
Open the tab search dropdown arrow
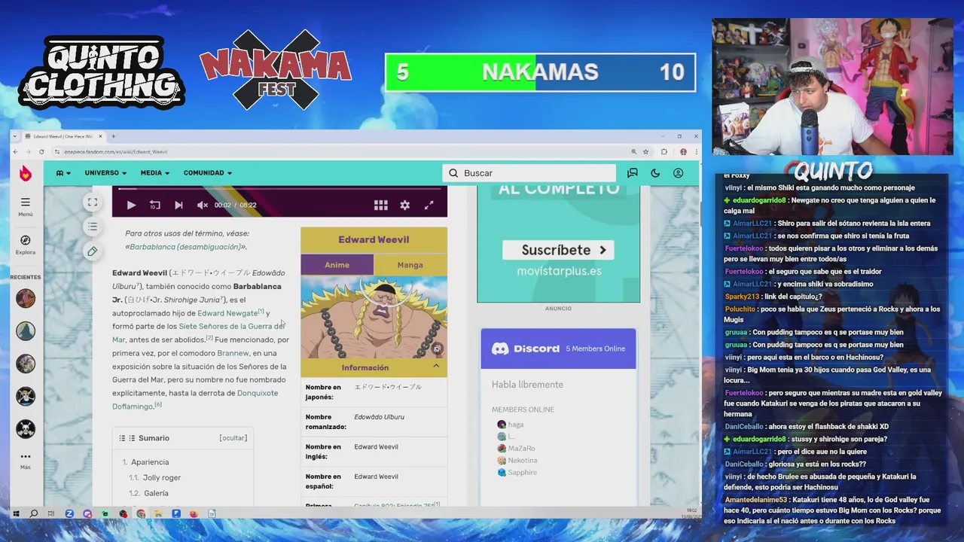(x=17, y=136)
